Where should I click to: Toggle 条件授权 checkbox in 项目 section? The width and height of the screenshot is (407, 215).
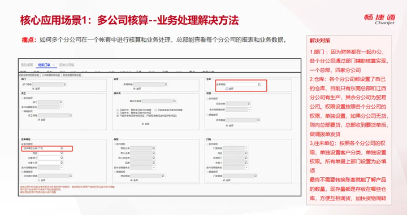207,98
